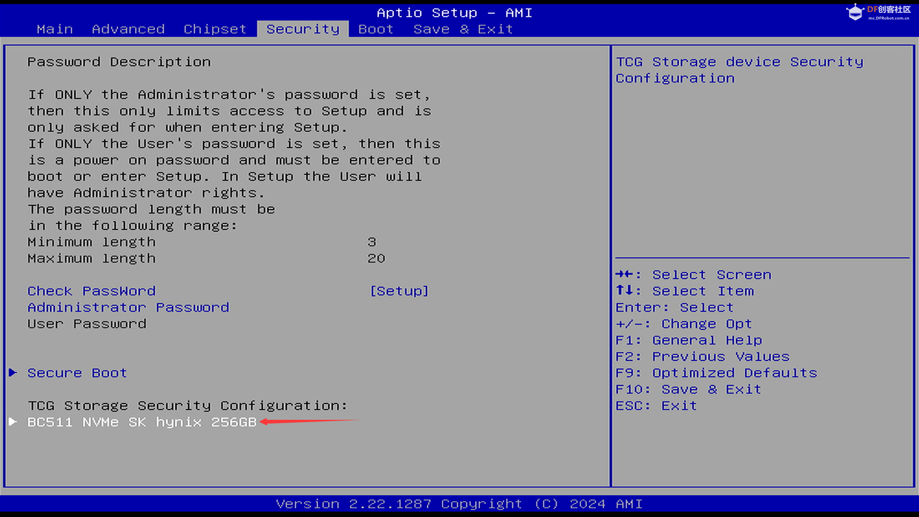Select BC511 NVMe SK hynix 256GB entry
This screenshot has width=919, height=517.
click(142, 422)
